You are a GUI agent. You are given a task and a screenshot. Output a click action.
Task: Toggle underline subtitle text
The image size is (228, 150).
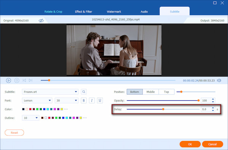pos(100,100)
